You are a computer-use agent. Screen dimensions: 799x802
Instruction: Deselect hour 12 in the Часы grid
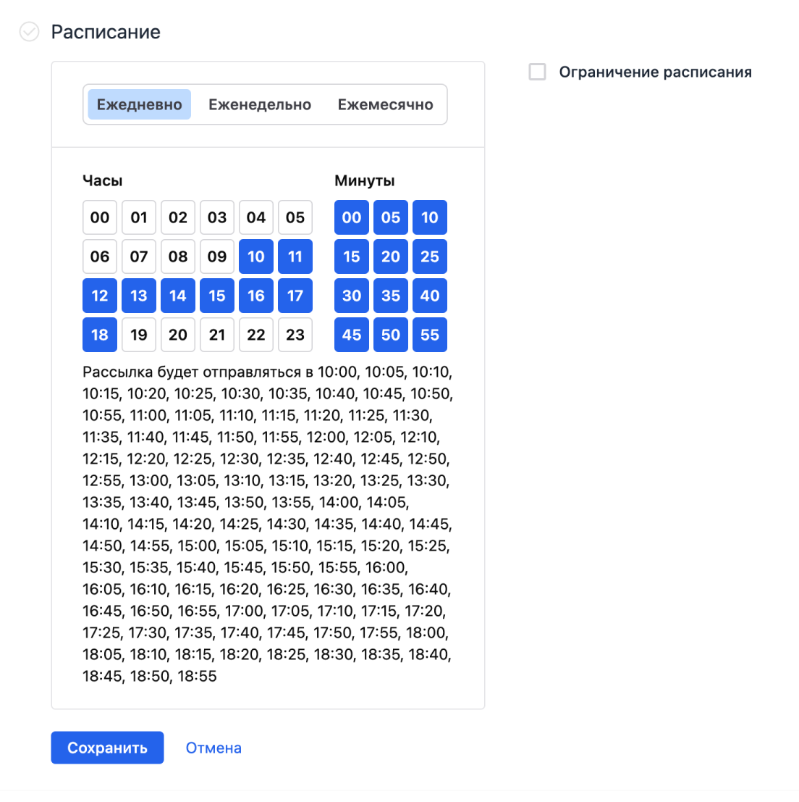point(99,295)
